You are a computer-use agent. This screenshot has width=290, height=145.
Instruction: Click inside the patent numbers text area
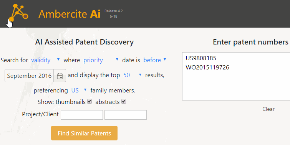click(236, 76)
